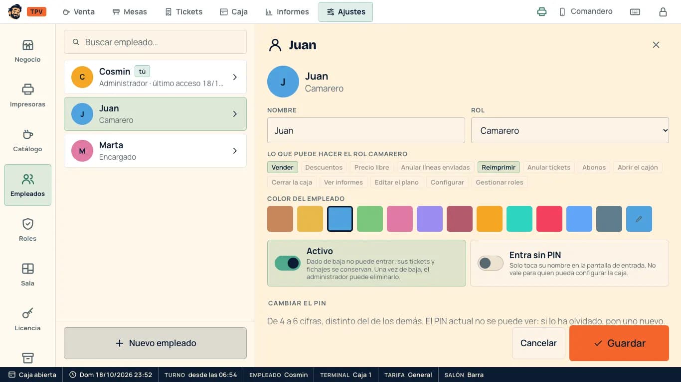Expand Juan's employee row chevron
The height and width of the screenshot is (382, 681).
235,114
